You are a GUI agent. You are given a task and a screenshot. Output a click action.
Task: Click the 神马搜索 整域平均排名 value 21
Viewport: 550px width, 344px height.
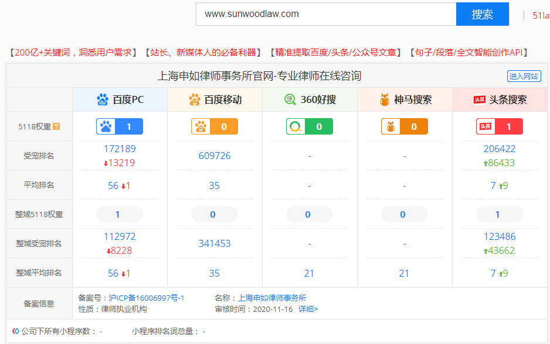pyautogui.click(x=404, y=273)
